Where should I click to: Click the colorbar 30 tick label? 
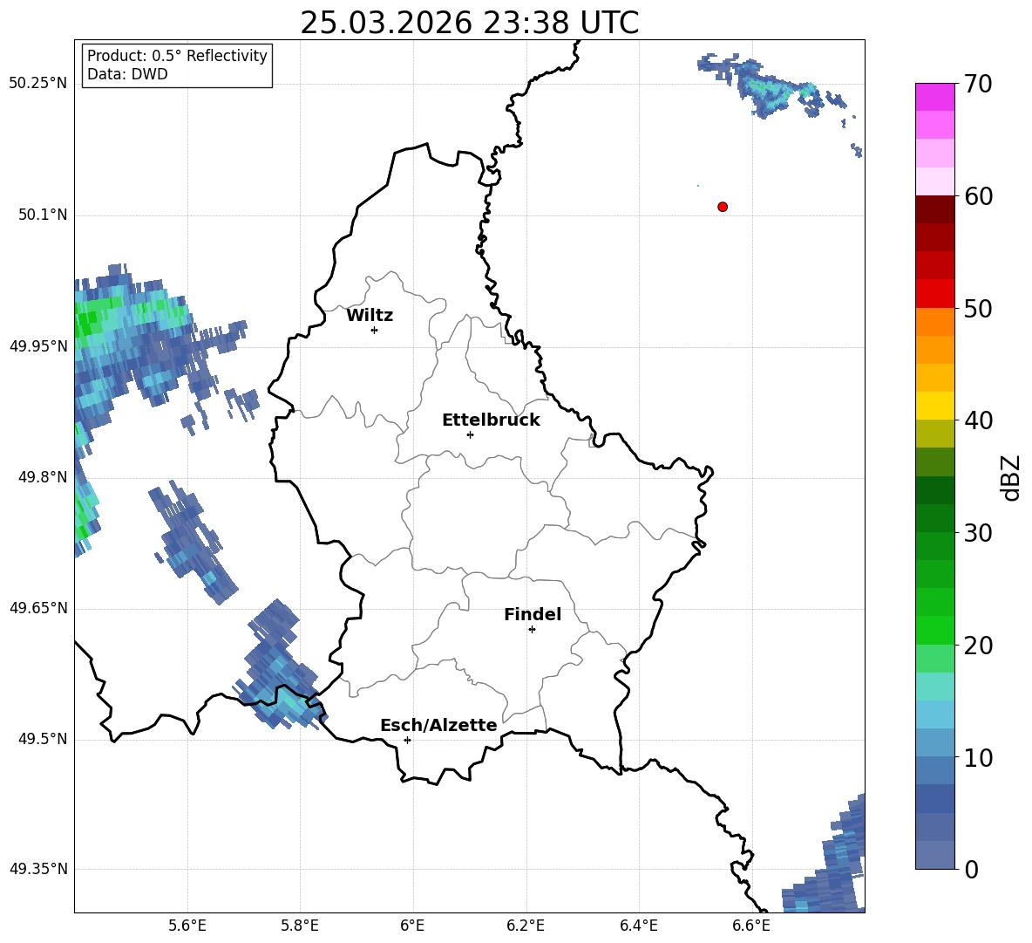[978, 533]
